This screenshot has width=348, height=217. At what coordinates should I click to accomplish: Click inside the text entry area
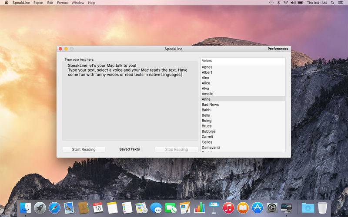[x=130, y=101]
